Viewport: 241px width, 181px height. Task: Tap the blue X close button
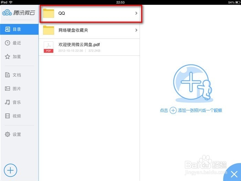tap(234, 174)
